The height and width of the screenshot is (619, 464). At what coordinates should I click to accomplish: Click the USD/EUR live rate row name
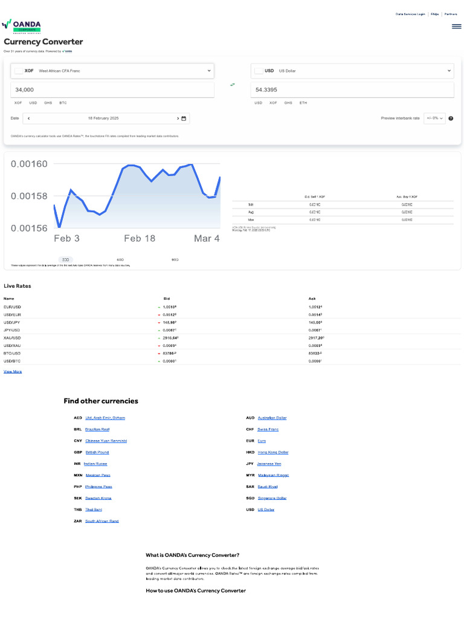12,315
